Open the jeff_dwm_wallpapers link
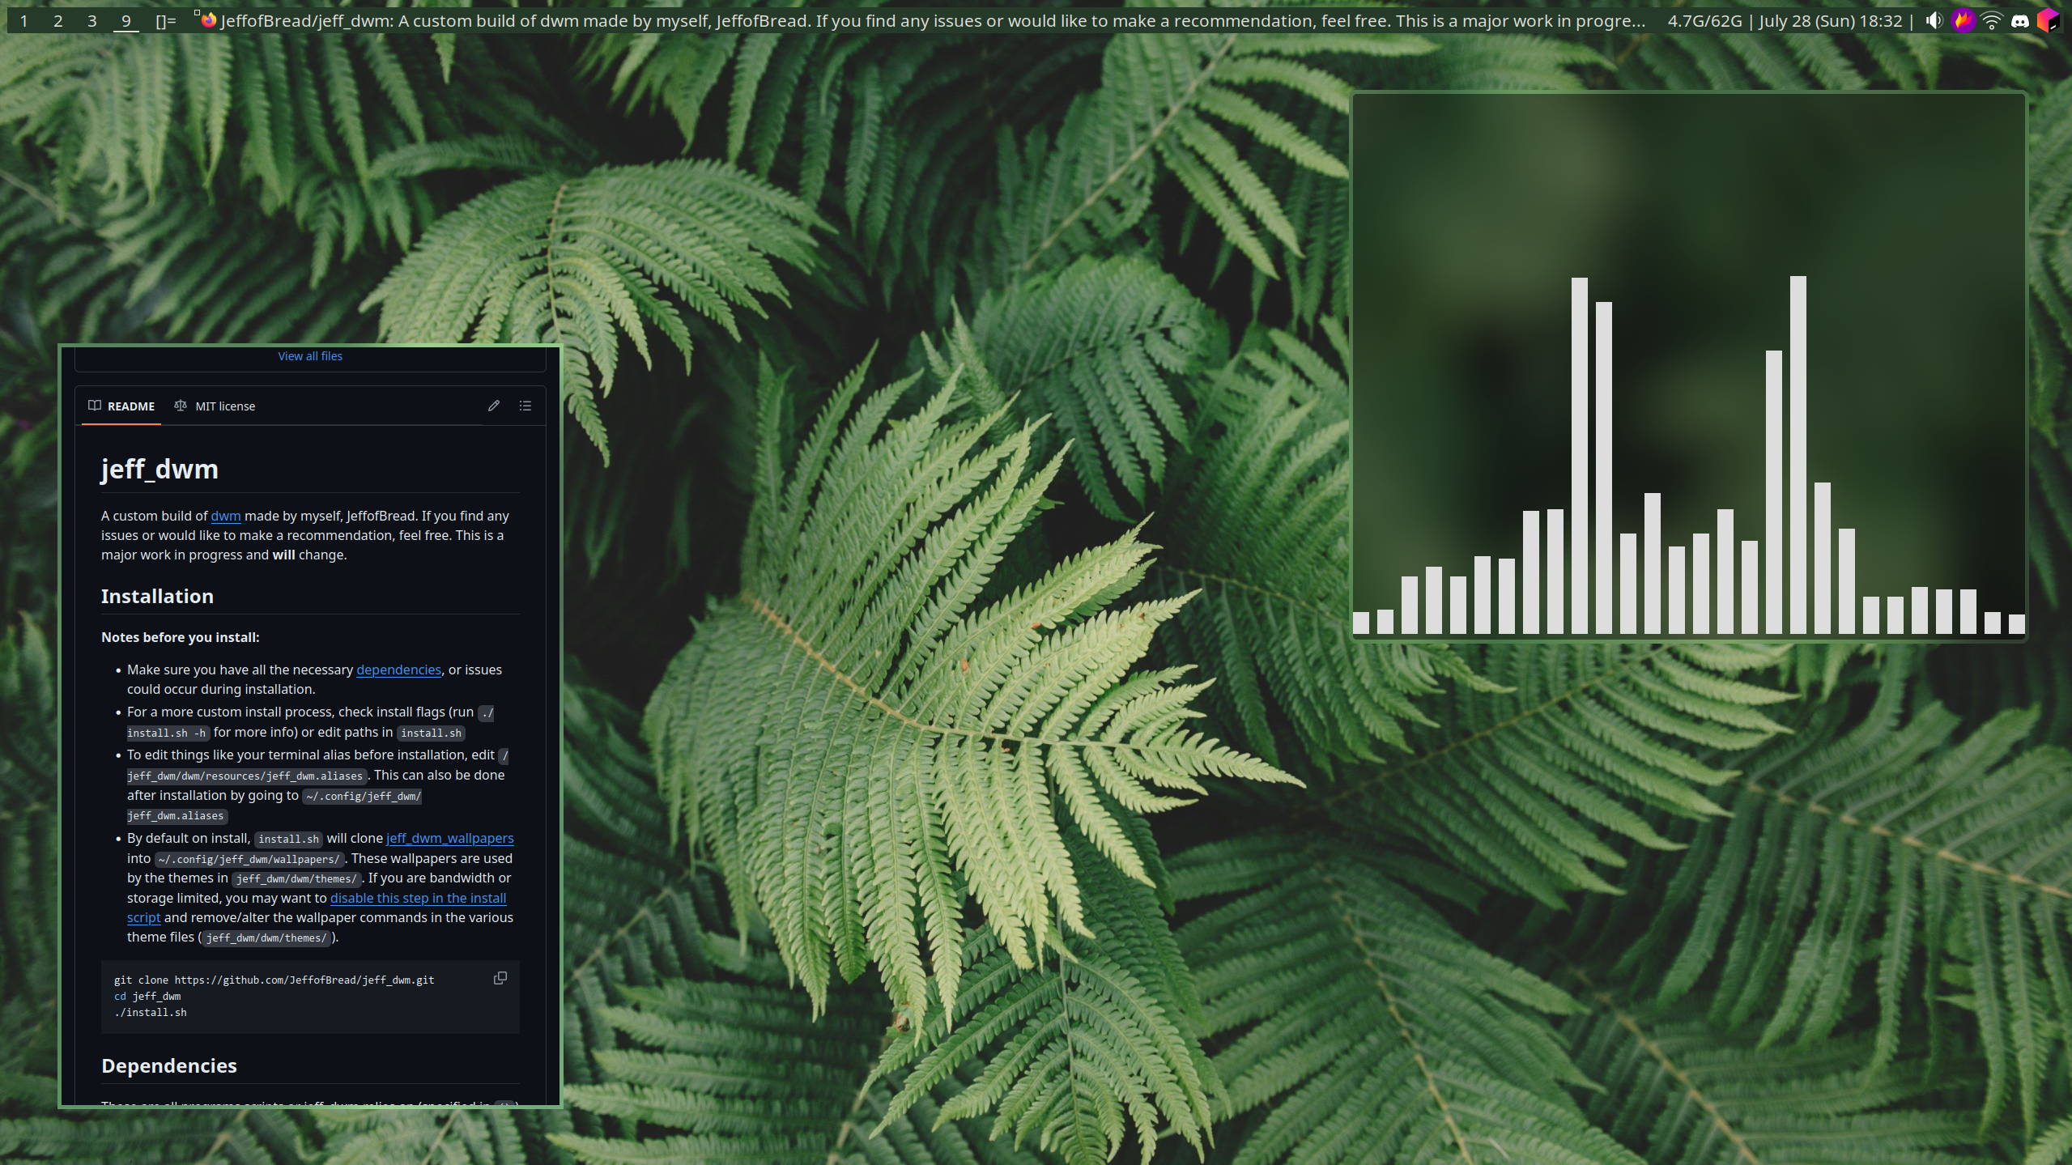 click(x=449, y=838)
